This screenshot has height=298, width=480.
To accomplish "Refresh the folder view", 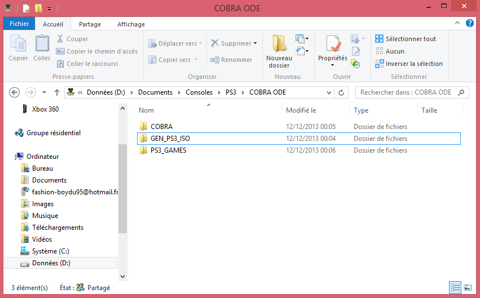I will (341, 92).
